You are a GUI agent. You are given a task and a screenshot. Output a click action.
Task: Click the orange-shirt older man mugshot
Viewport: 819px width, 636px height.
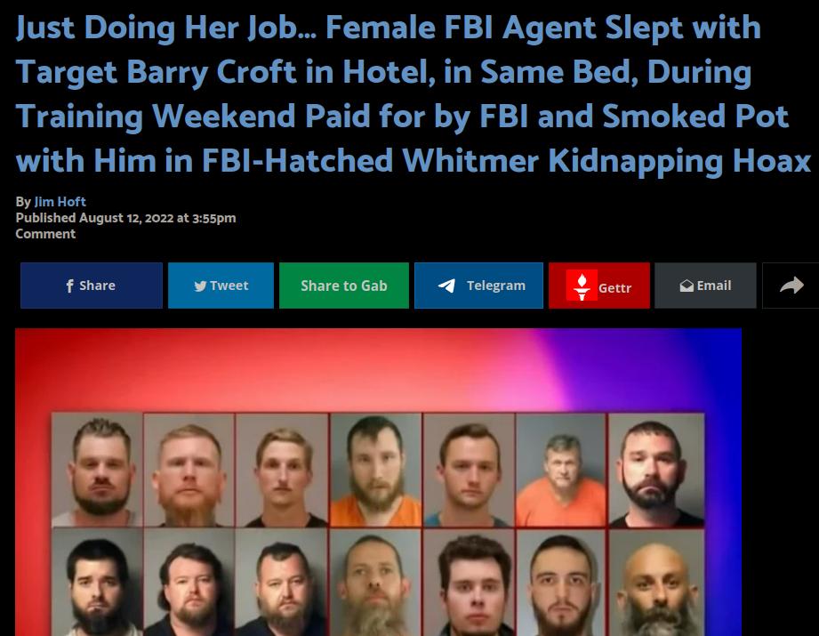coord(561,470)
